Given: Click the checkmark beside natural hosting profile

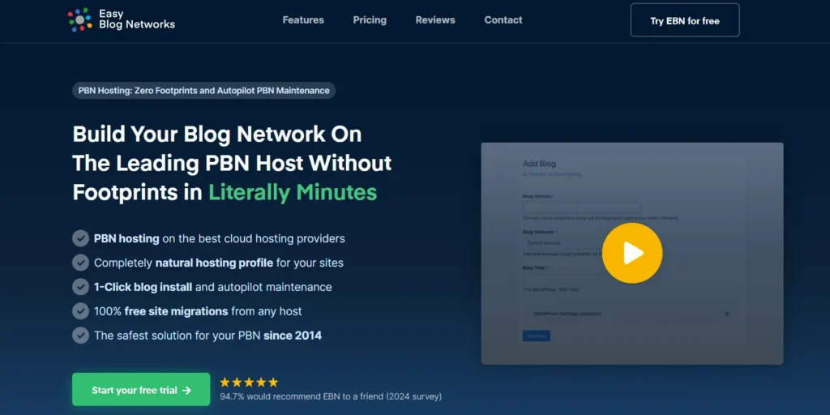Looking at the screenshot, I should [x=80, y=263].
